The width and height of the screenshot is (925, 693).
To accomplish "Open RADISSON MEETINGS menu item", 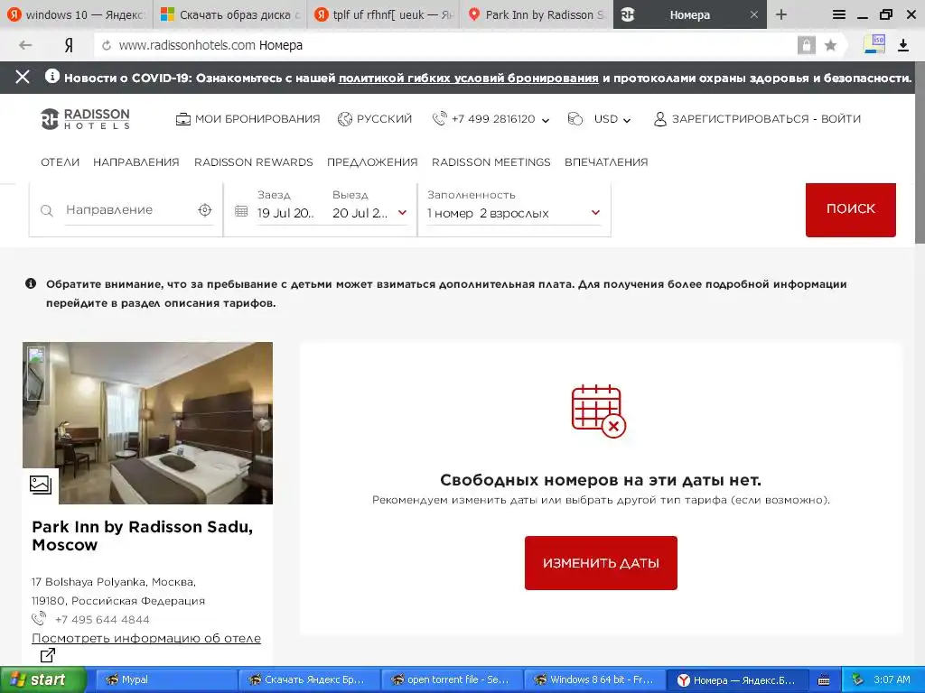I will point(491,162).
